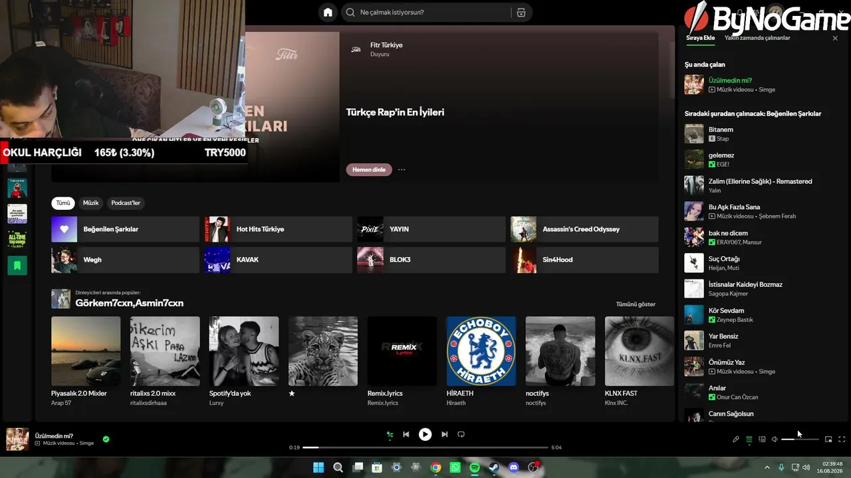Image resolution: width=851 pixels, height=478 pixels.
Task: Close the queue panel with the X
Action: tap(835, 38)
